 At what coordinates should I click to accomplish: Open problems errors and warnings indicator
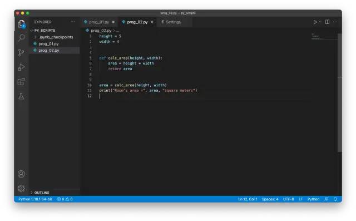pos(65,199)
